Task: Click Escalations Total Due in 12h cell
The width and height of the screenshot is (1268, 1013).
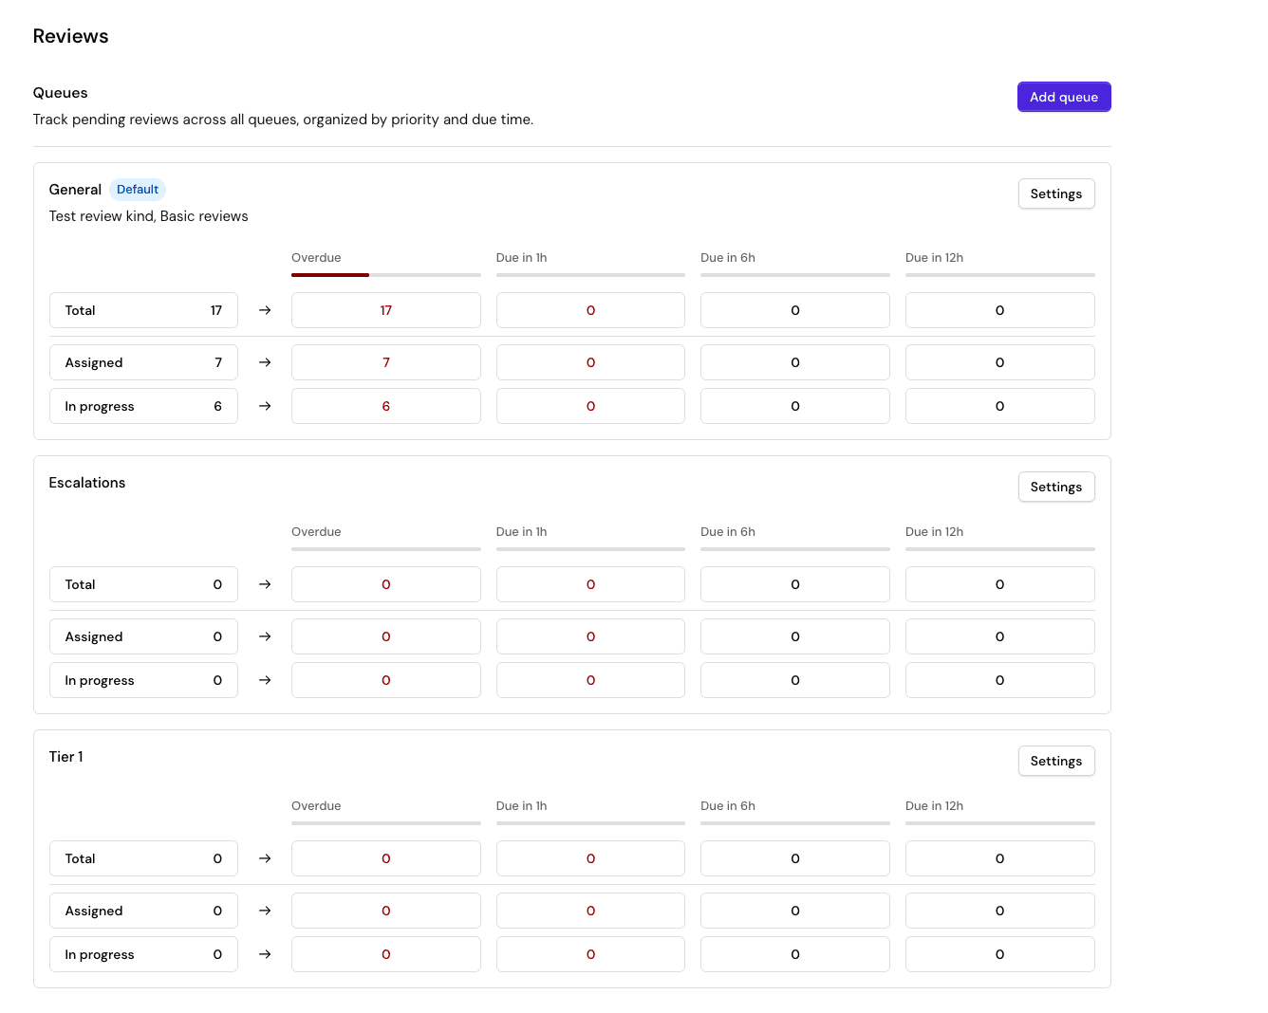Action: pyautogui.click(x=1000, y=584)
